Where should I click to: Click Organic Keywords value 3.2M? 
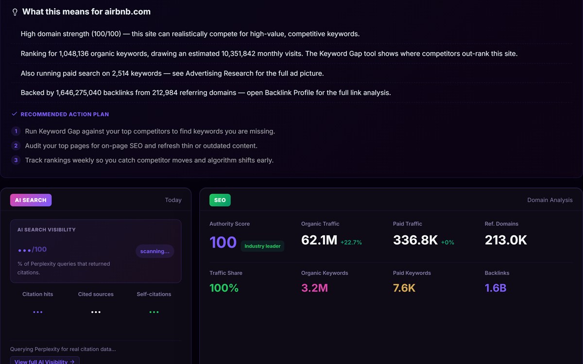pyautogui.click(x=314, y=288)
